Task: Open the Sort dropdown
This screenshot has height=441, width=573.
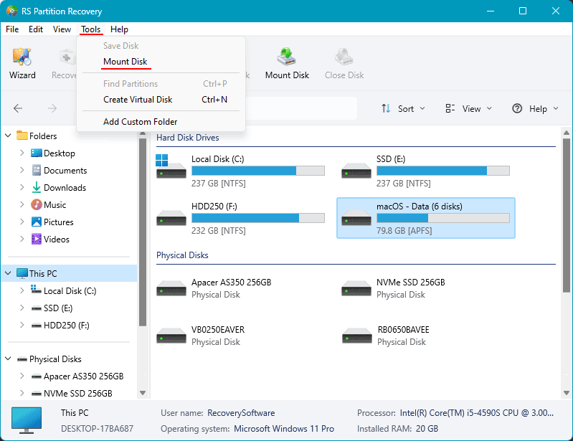Action: pyautogui.click(x=404, y=108)
